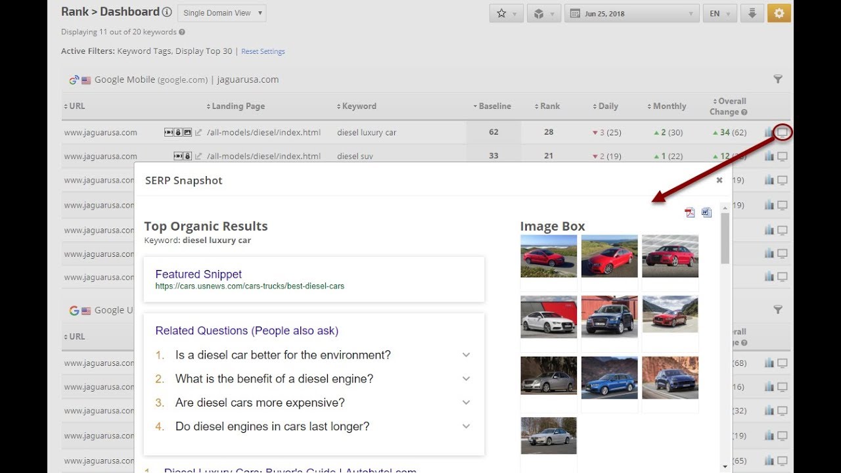This screenshot has width=841, height=473.
Task: Click baseline value 62
Action: pos(493,132)
